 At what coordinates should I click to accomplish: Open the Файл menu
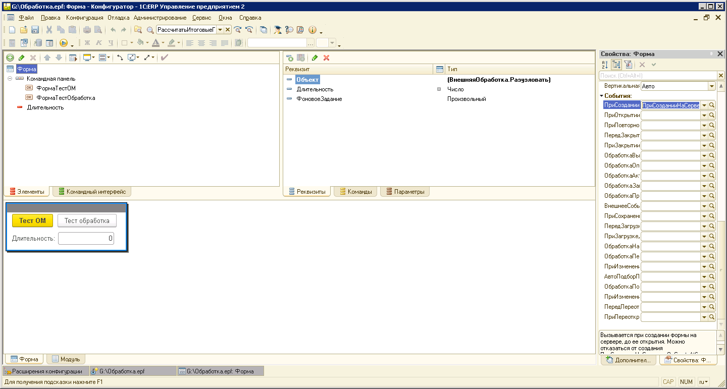[x=26, y=18]
